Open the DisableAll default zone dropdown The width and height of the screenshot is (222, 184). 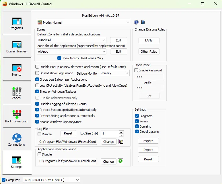(71, 40)
